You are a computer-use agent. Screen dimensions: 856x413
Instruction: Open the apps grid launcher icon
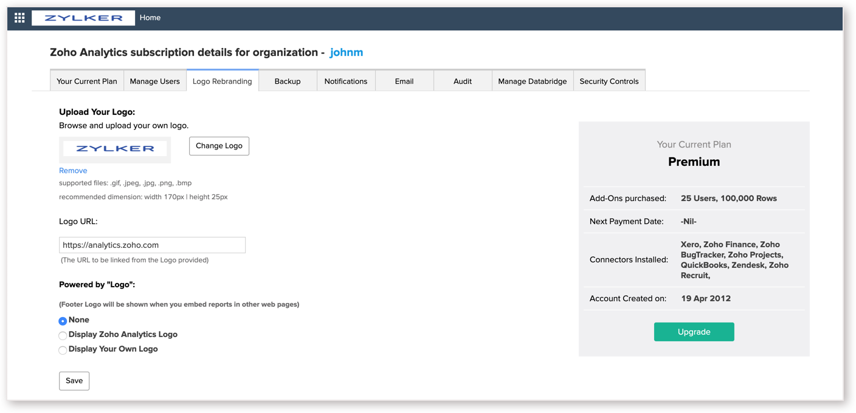pyautogui.click(x=19, y=18)
